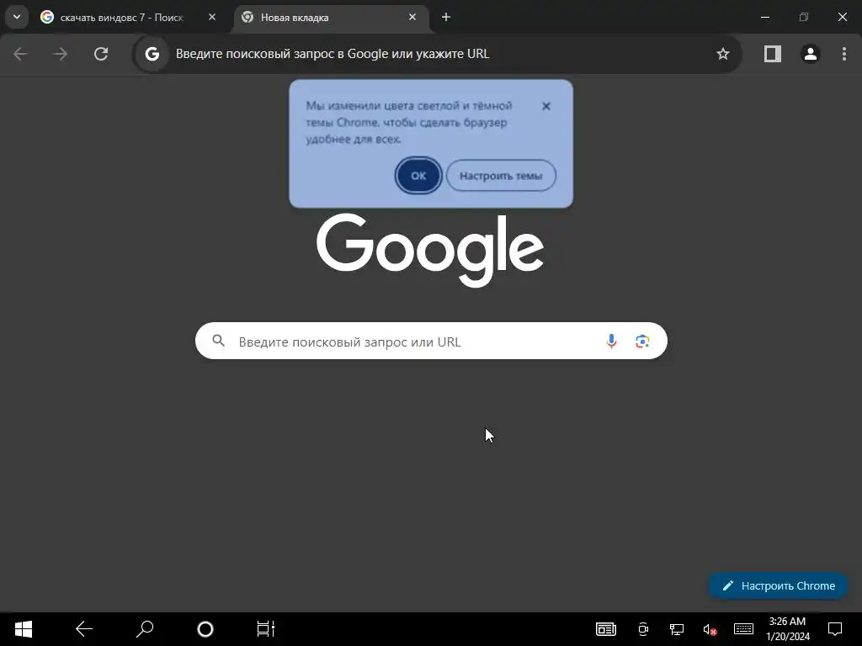Close the Chrome window

coord(842,18)
